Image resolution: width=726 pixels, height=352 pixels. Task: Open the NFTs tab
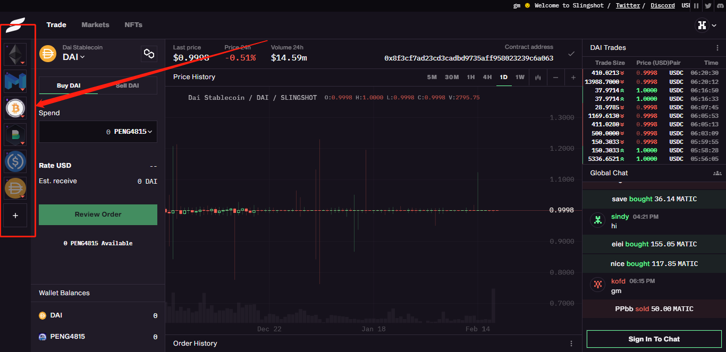133,25
